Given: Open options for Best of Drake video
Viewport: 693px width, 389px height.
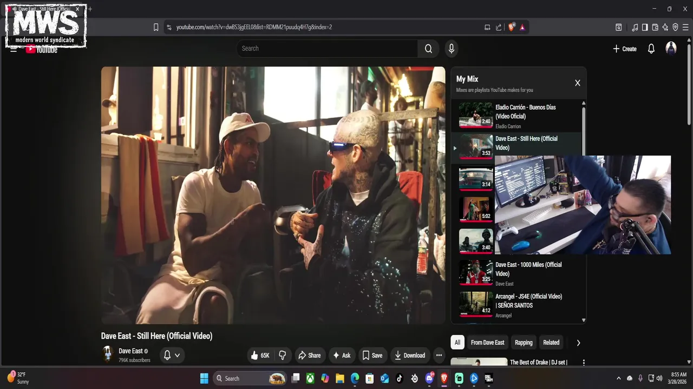Looking at the screenshot, I should click(584, 363).
